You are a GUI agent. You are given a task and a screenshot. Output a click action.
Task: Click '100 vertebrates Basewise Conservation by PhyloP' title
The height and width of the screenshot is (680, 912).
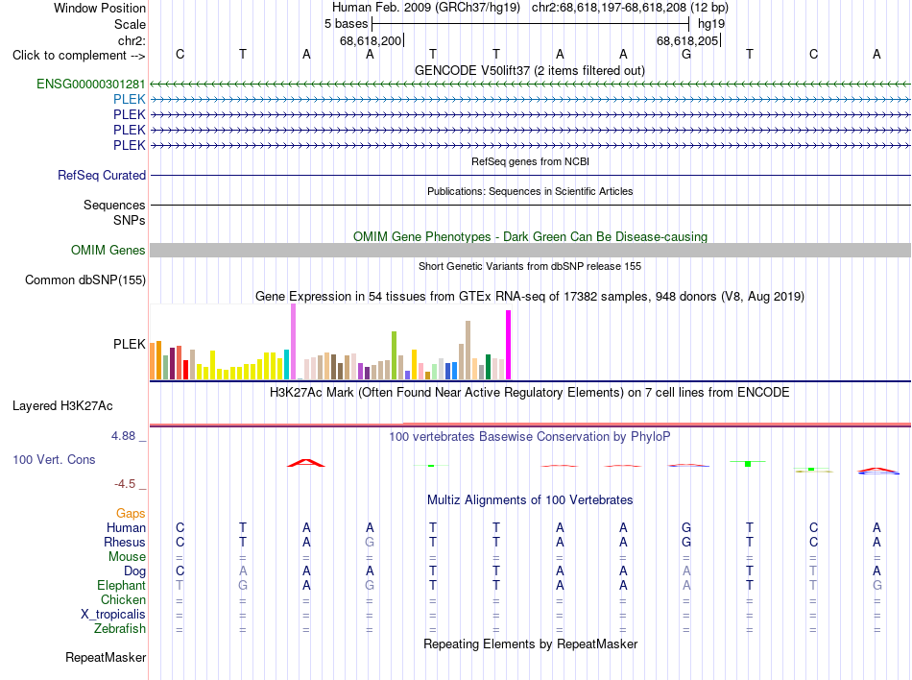click(530, 436)
